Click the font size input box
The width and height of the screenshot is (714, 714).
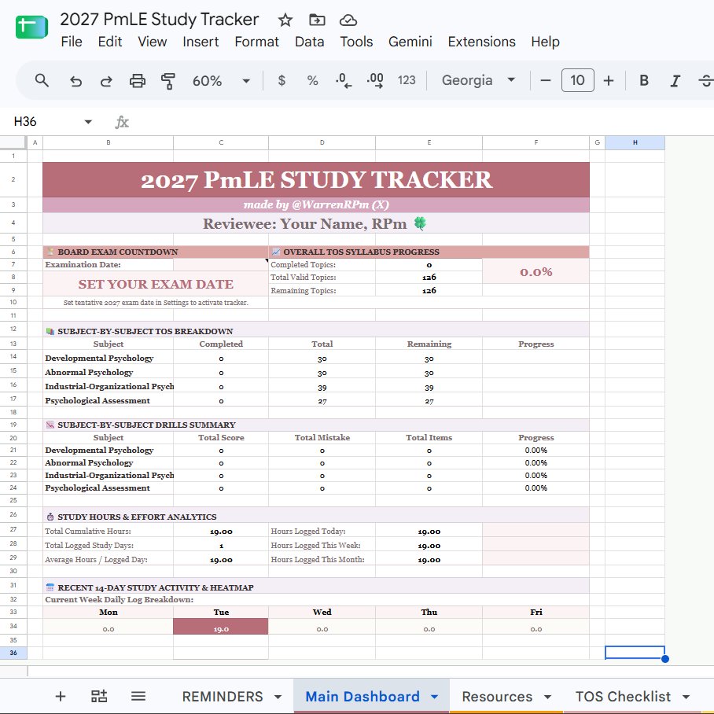click(577, 80)
